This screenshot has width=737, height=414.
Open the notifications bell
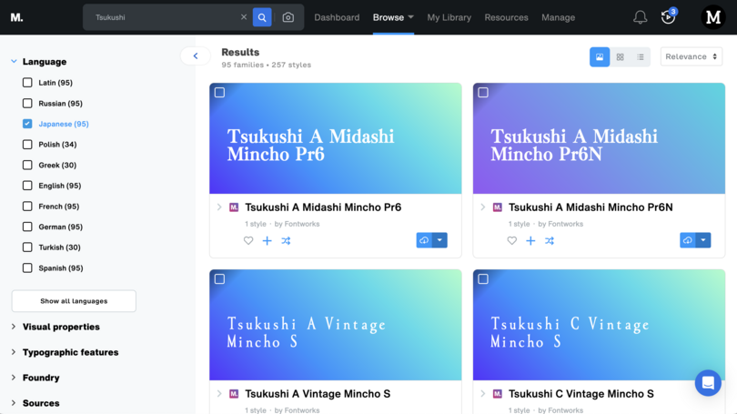point(640,17)
